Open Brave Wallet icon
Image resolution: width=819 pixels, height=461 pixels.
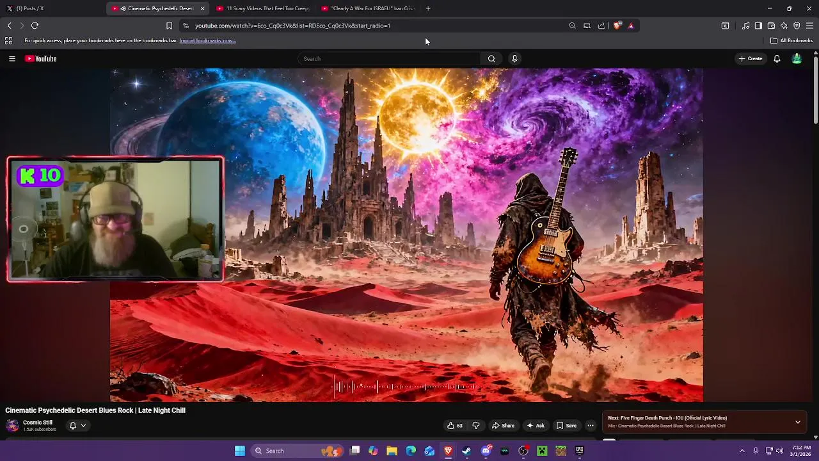(771, 26)
